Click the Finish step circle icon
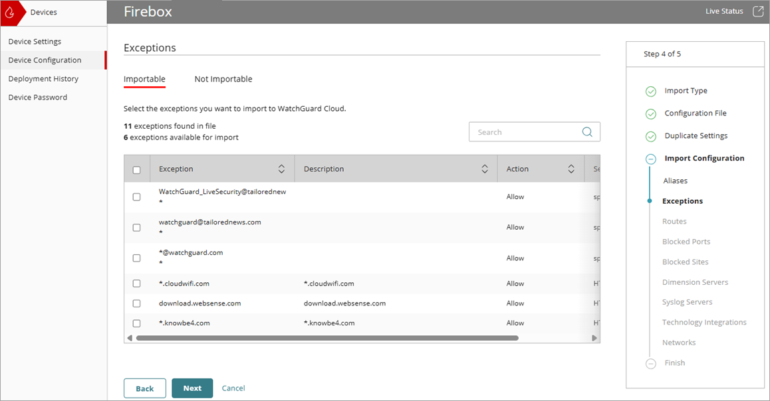This screenshot has height=401, width=770. [651, 363]
